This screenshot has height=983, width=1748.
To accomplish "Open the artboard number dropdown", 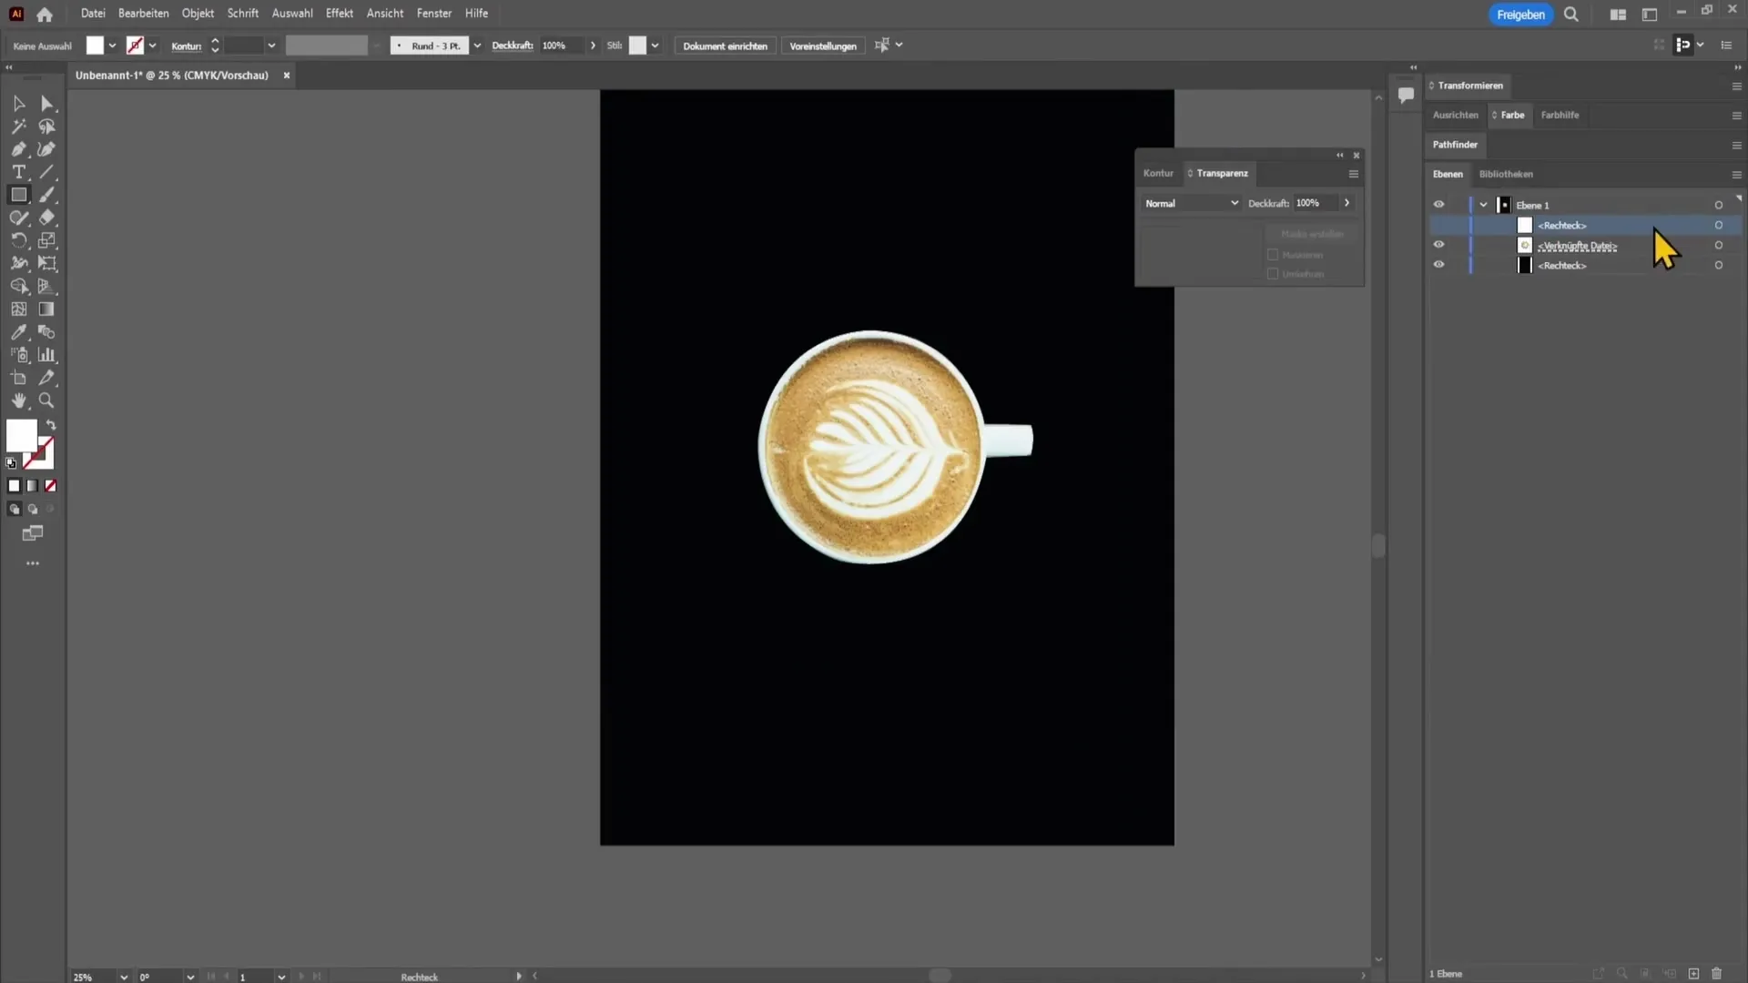I will [x=281, y=977].
